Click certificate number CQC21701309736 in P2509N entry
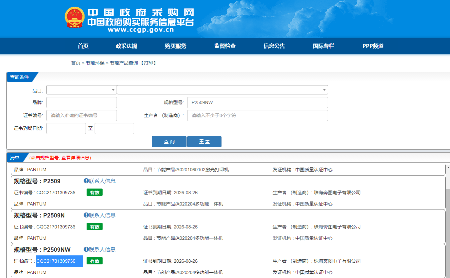The height and width of the screenshot is (278, 450). 56,227
